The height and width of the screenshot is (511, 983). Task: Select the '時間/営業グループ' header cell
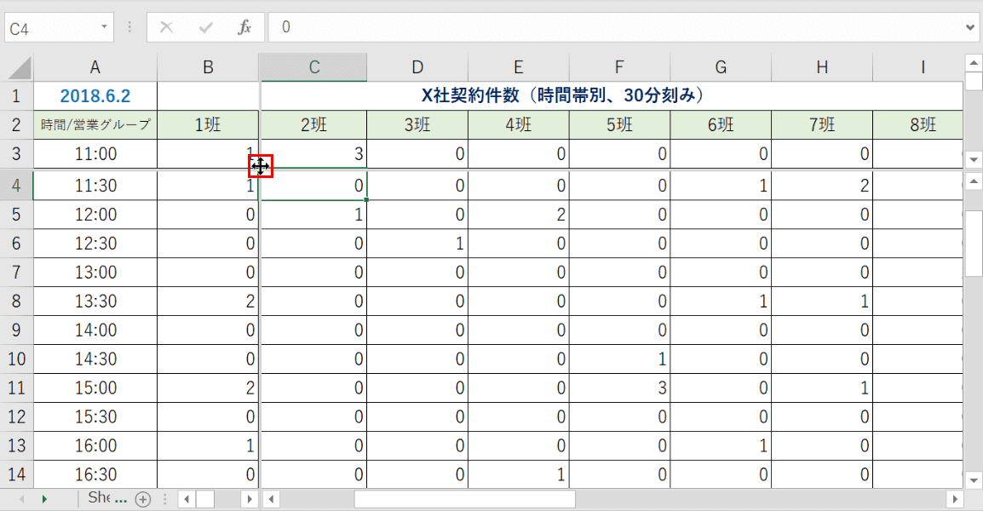(x=95, y=125)
